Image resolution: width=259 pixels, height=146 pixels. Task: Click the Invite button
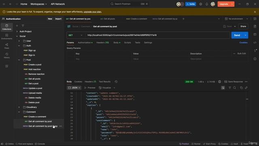pos(191,4)
